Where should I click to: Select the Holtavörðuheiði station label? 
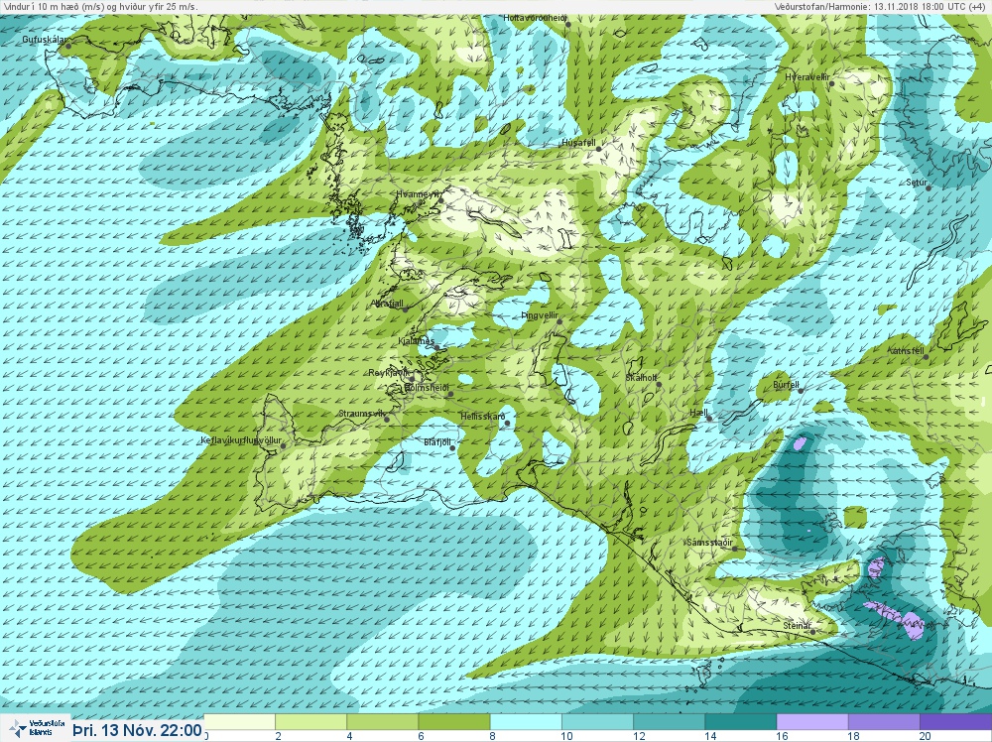[536, 18]
